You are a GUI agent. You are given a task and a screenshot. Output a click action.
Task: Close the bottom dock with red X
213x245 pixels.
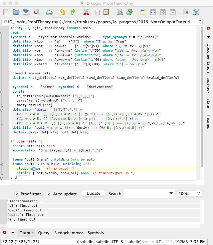(5, 233)
